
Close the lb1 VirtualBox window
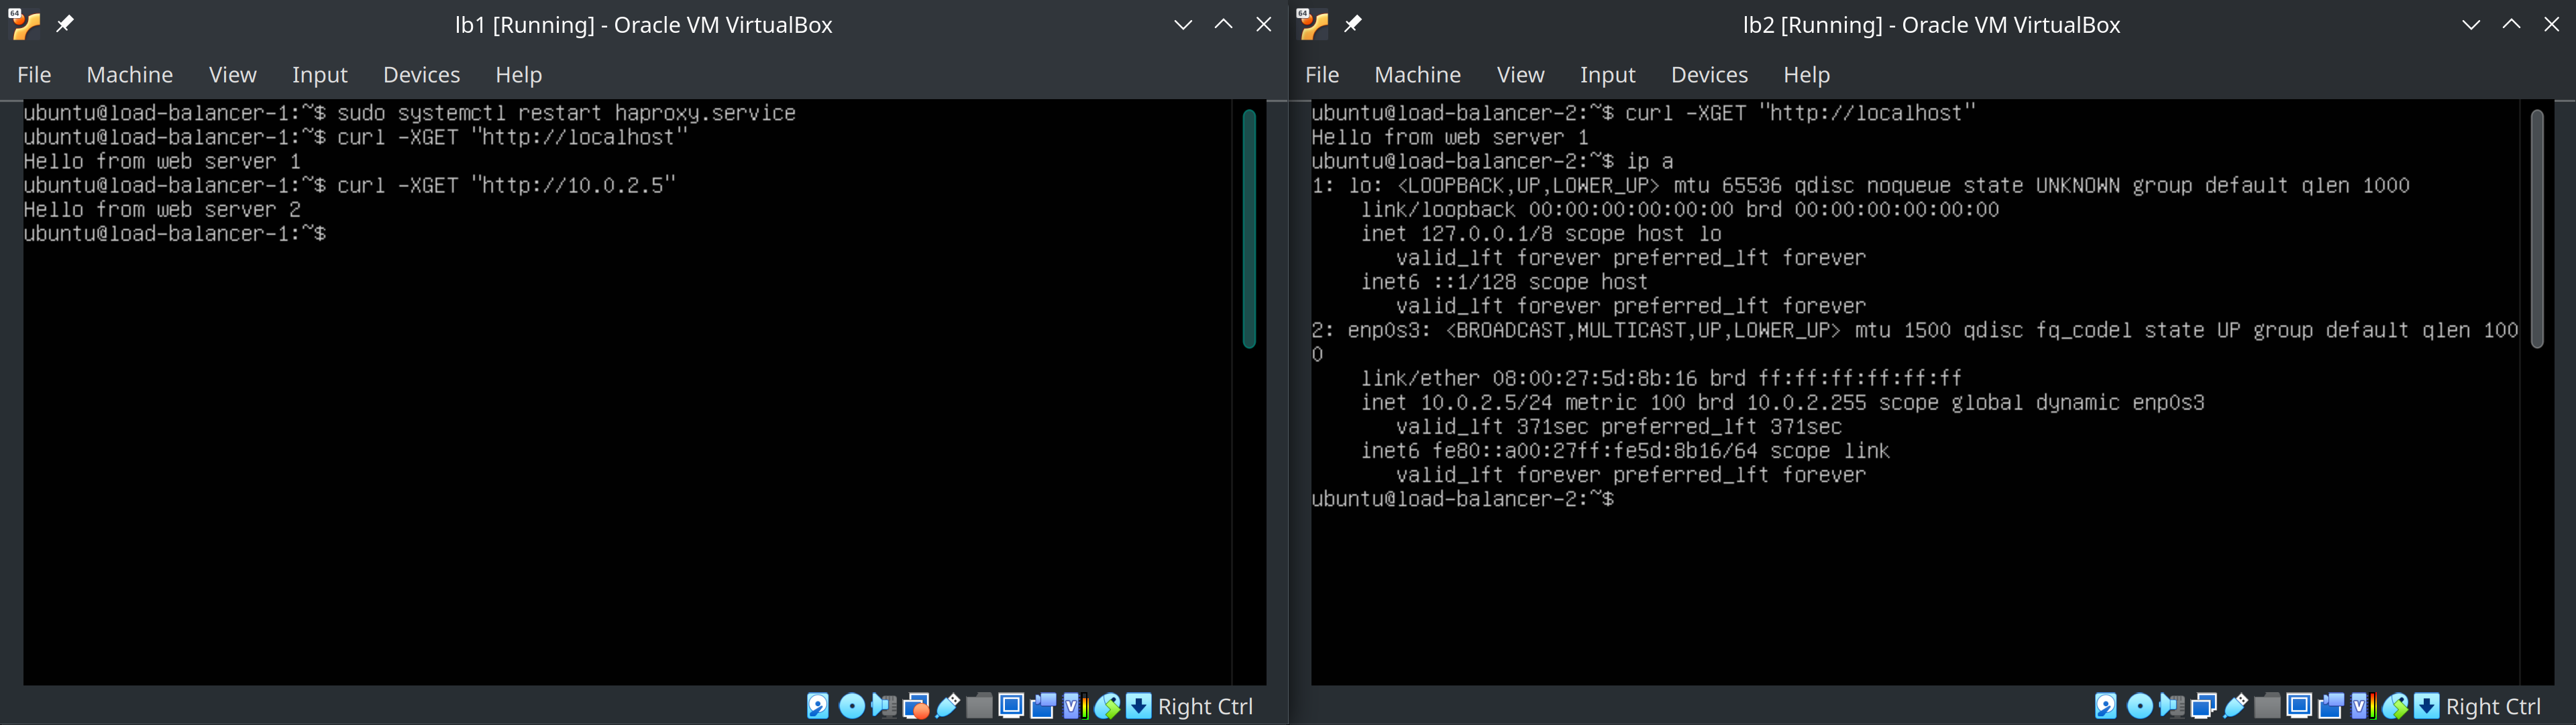point(1264,24)
